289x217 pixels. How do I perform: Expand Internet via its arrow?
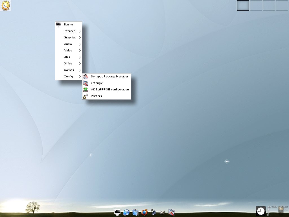[x=80, y=31]
